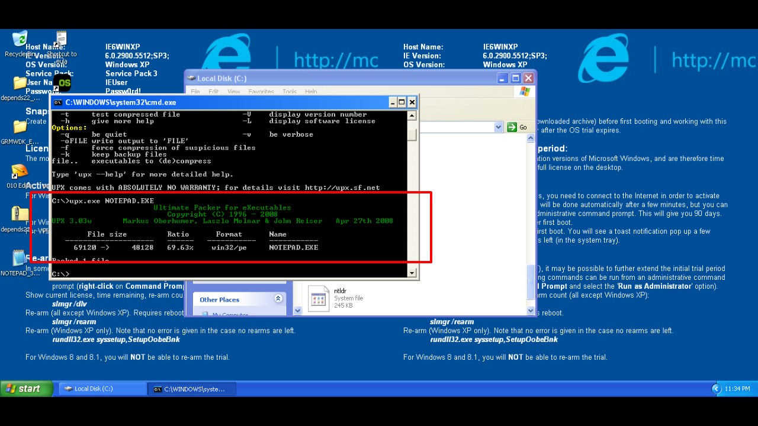Click 'NOTEPAD.EXE' under the Name column

(294, 247)
